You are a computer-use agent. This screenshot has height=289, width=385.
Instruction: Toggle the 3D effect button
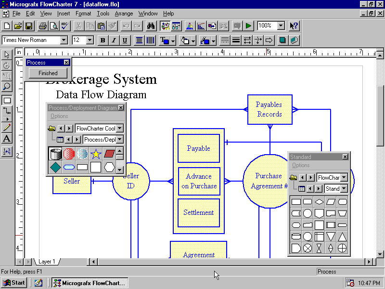pyautogui.click(x=294, y=40)
